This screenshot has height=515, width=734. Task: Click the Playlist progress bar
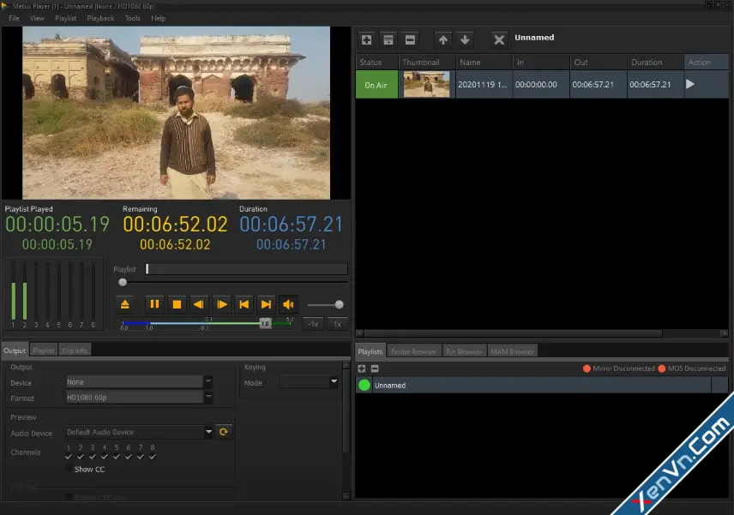point(246,268)
